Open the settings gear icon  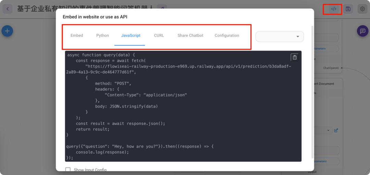click(362, 9)
